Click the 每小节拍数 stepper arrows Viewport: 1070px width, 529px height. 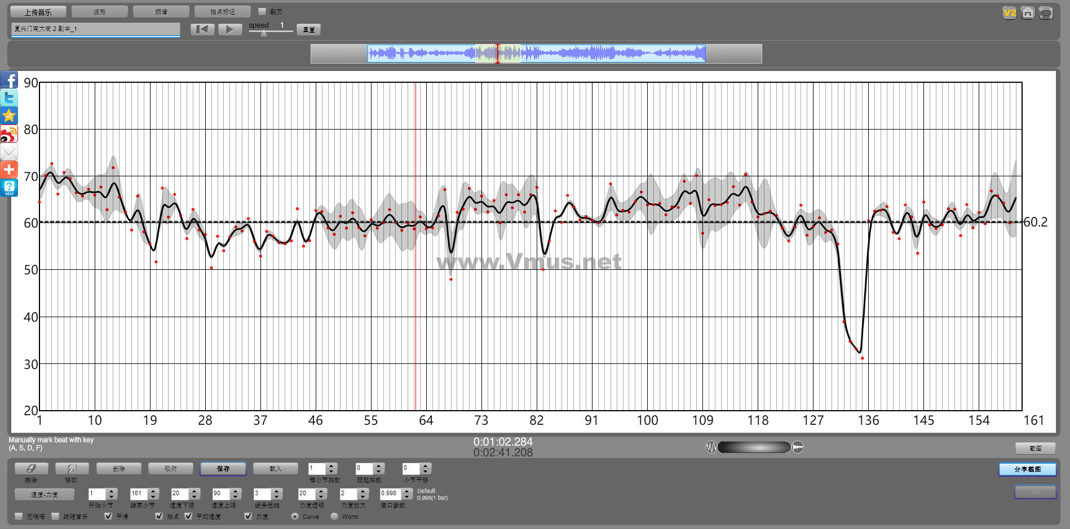pos(331,469)
